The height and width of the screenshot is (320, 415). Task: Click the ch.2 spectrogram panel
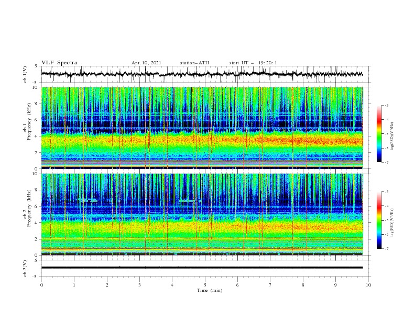point(202,214)
